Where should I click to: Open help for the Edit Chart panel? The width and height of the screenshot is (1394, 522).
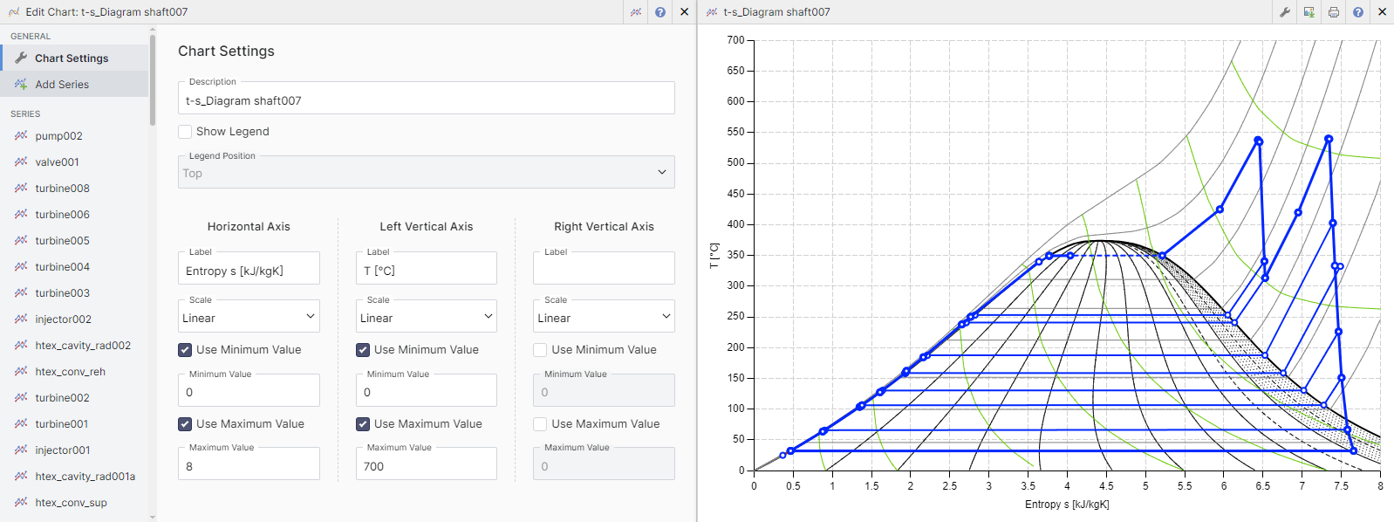point(660,12)
